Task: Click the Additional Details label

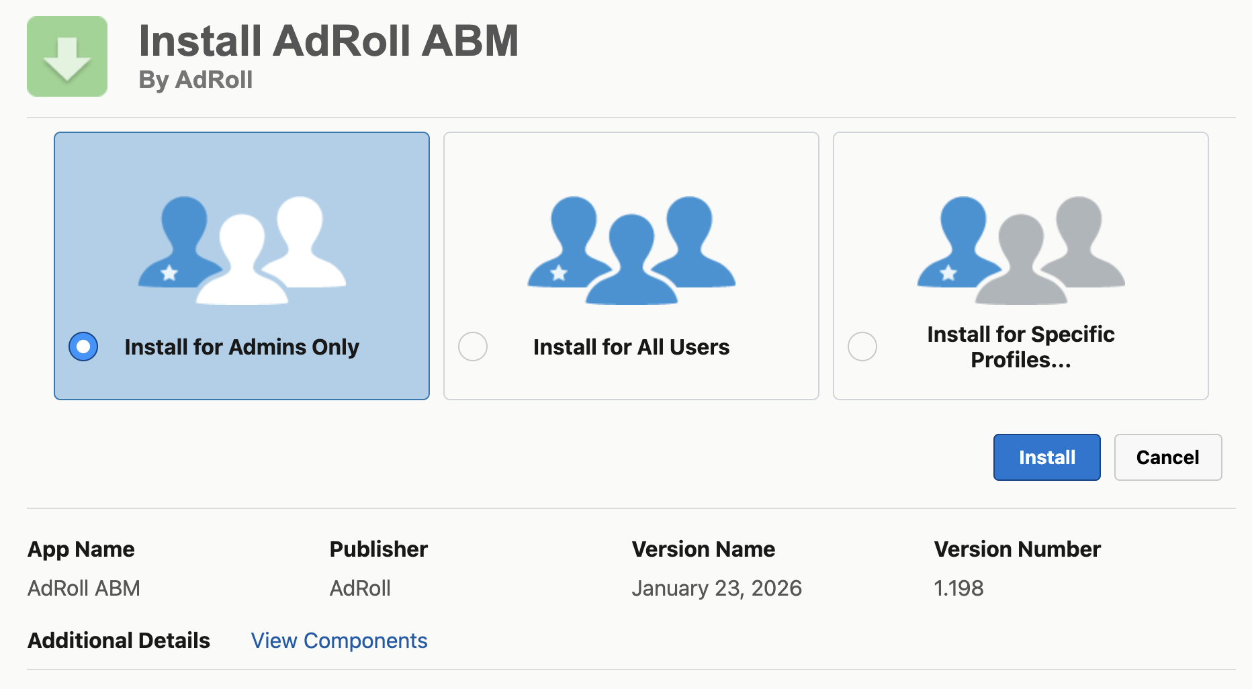Action: [x=119, y=641]
